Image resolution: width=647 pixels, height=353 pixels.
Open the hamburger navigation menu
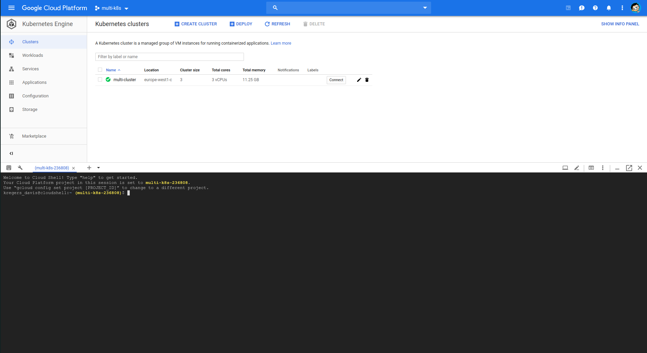11,8
